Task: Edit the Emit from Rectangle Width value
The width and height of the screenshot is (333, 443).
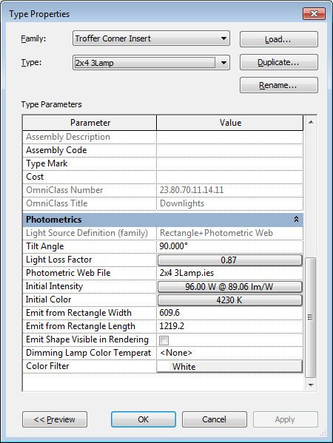Action: tap(229, 313)
